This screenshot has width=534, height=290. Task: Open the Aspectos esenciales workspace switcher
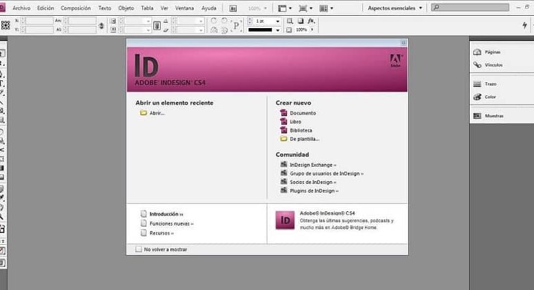click(395, 8)
